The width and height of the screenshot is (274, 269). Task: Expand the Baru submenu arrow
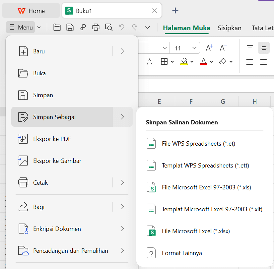coord(122,51)
